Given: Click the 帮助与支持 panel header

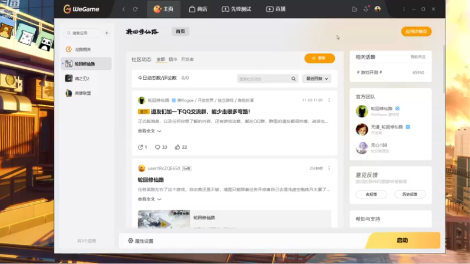Looking at the screenshot, I should pyautogui.click(x=368, y=219).
